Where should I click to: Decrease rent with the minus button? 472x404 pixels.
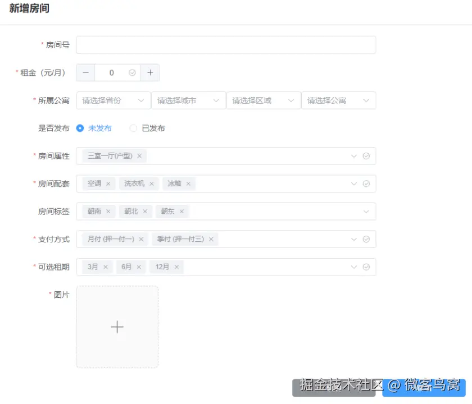86,72
